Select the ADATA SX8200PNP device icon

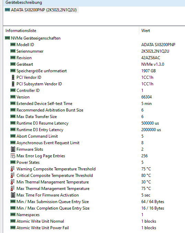click(x=7, y=10)
